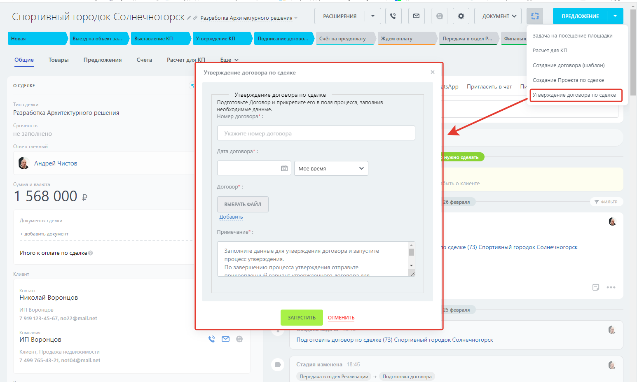Click the chat icon in the ИП Воронцов company row
This screenshot has height=382, width=637.
[239, 339]
